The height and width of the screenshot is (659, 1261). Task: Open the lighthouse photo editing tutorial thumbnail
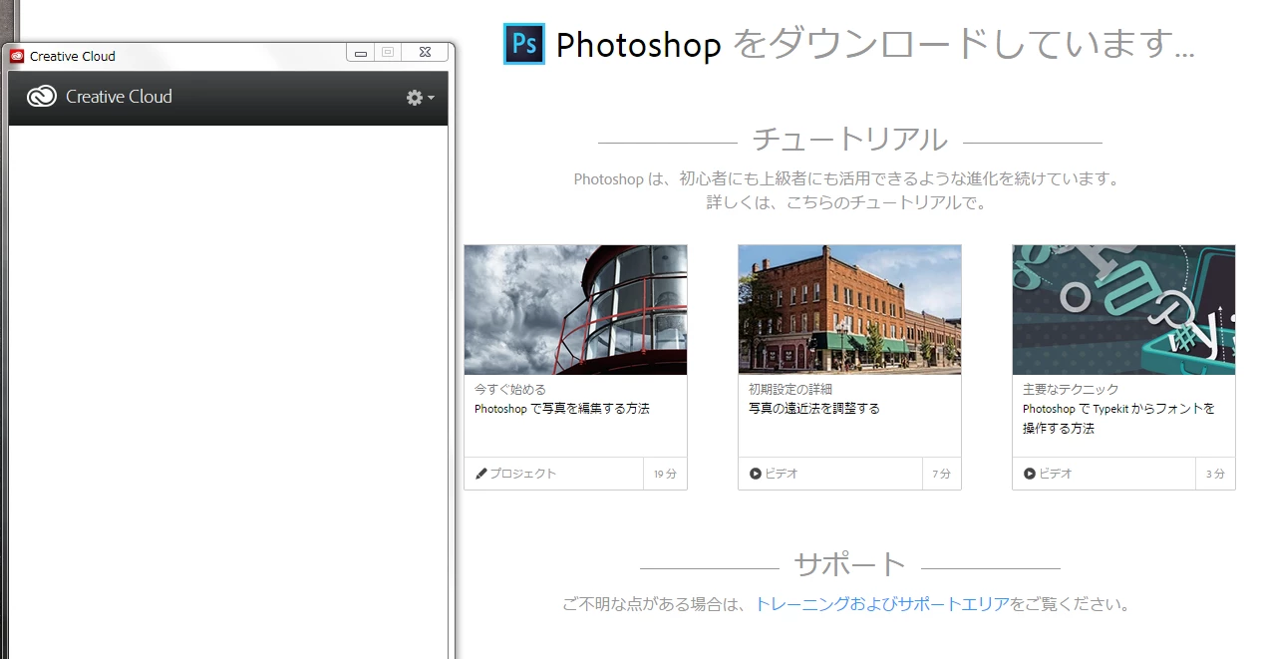point(575,310)
